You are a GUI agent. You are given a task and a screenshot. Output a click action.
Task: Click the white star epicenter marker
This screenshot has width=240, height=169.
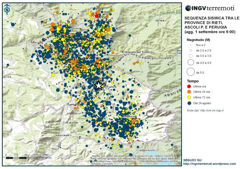point(99,85)
